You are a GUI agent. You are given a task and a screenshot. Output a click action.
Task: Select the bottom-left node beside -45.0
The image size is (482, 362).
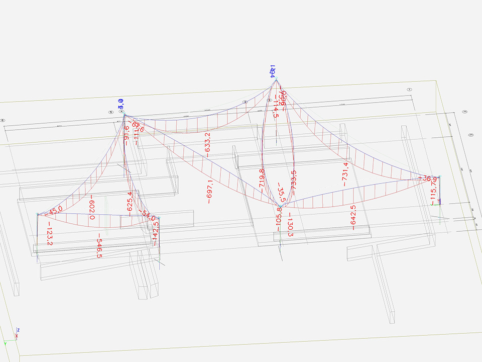tap(38, 215)
